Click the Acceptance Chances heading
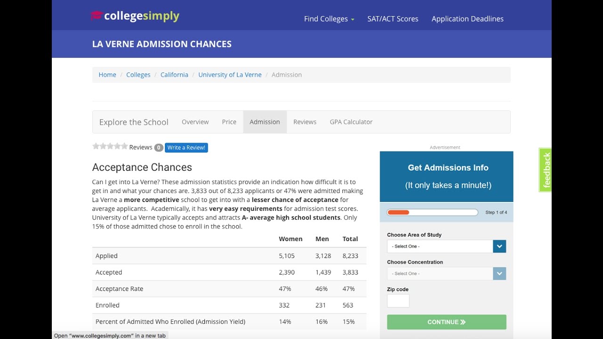This screenshot has width=603, height=339. [x=142, y=167]
